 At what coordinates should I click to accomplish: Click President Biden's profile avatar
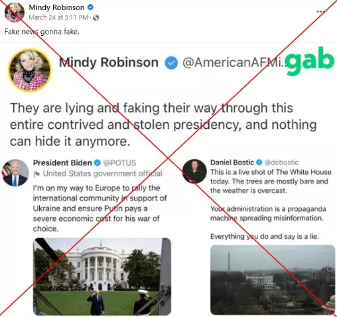[x=16, y=173]
